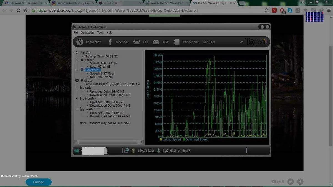Click 'Speed: 160.01 kbps' upload row
Image resolution: width=333 pixels, height=187 pixels.
coord(104,63)
